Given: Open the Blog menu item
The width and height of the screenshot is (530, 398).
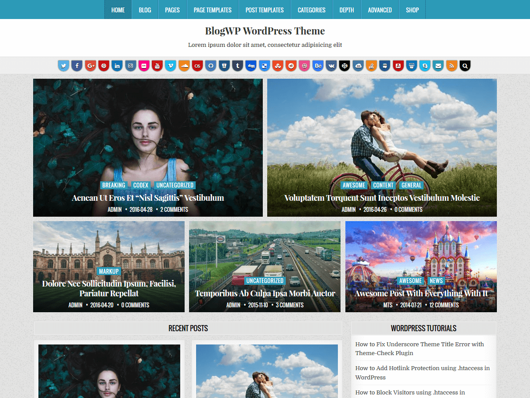Looking at the screenshot, I should (145, 10).
